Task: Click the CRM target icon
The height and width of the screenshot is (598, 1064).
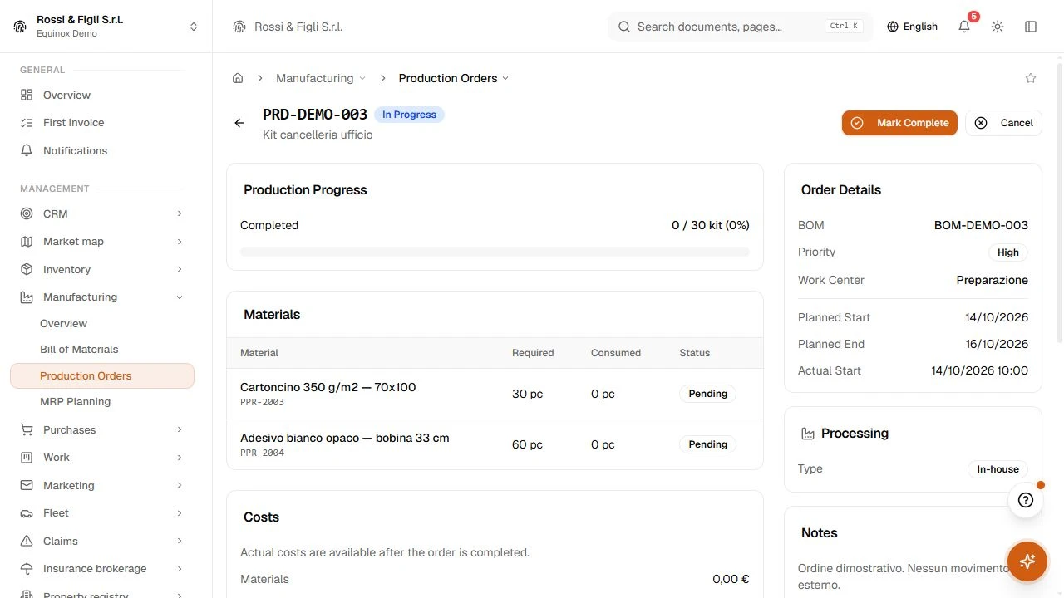Action: [x=27, y=213]
